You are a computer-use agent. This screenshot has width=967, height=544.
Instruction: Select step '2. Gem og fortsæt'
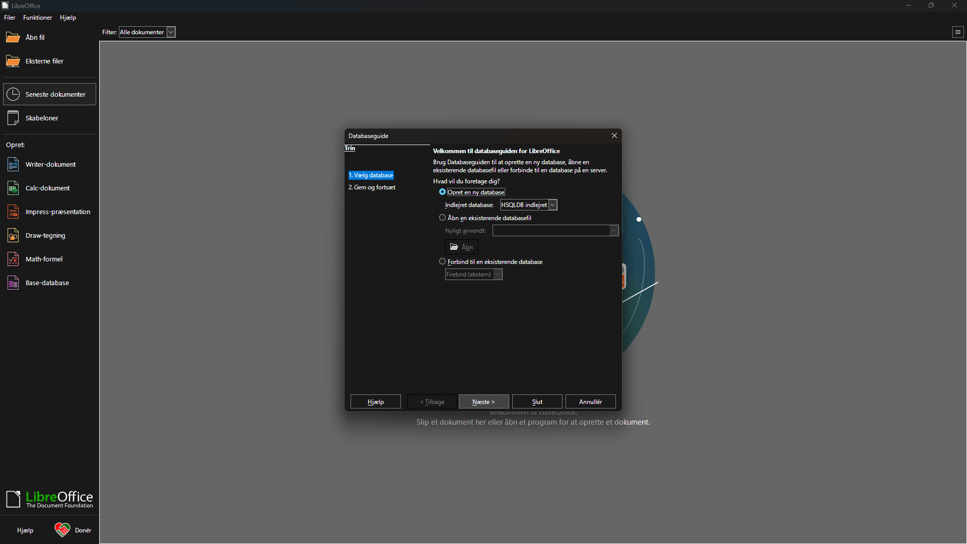click(372, 187)
